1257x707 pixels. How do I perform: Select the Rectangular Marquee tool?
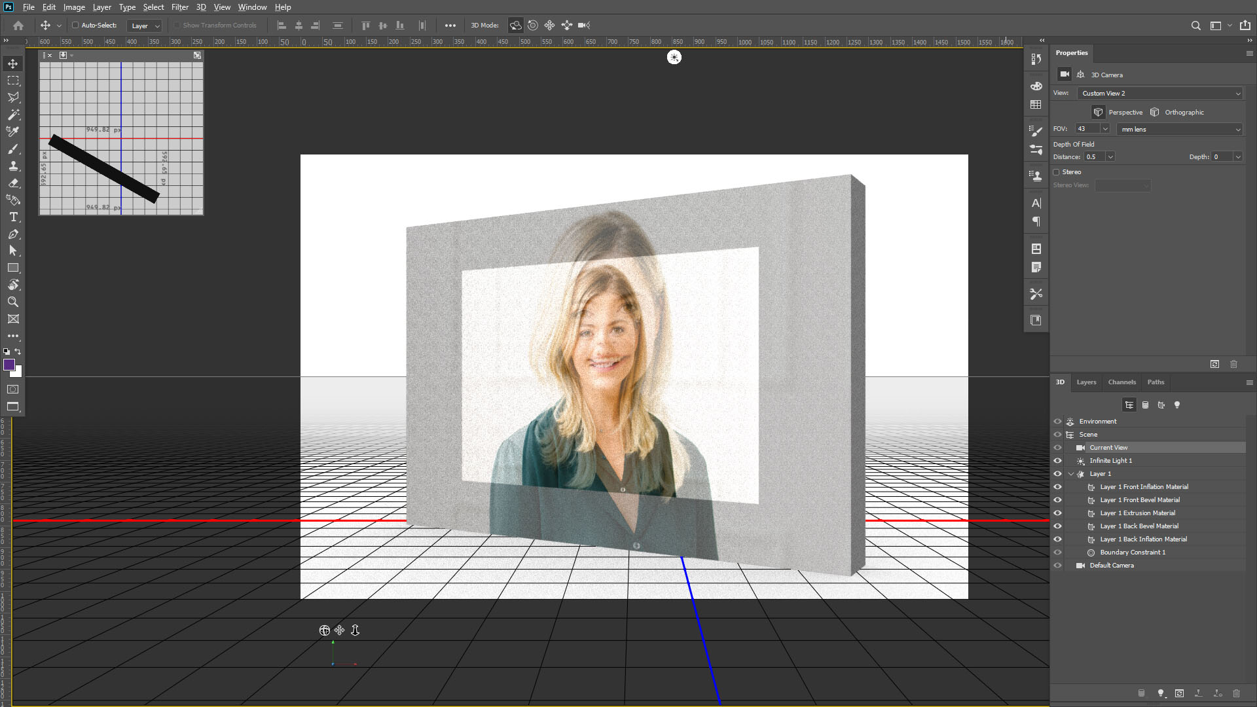13,81
